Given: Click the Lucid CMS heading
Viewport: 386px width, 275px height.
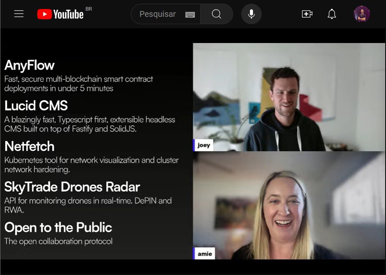Looking at the screenshot, I should [x=36, y=106].
